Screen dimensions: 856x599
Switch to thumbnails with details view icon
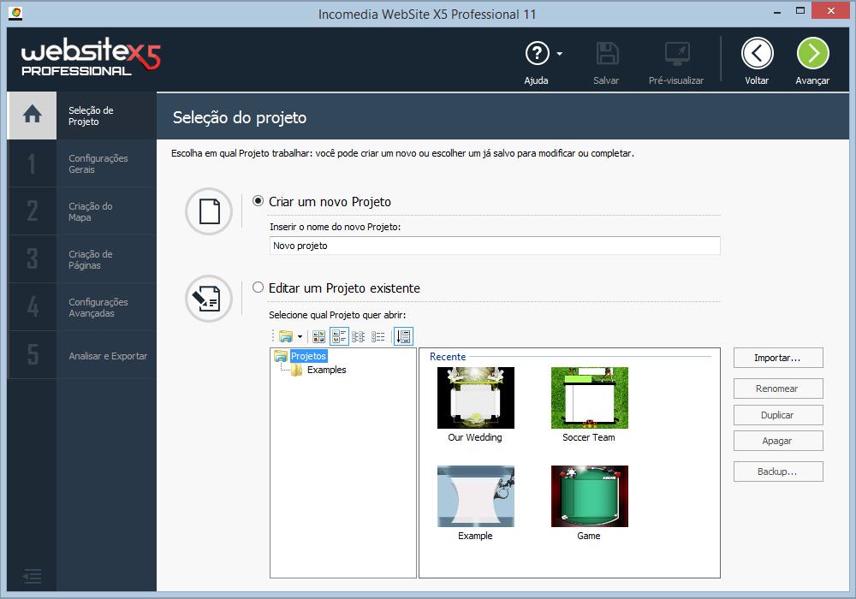click(x=339, y=336)
